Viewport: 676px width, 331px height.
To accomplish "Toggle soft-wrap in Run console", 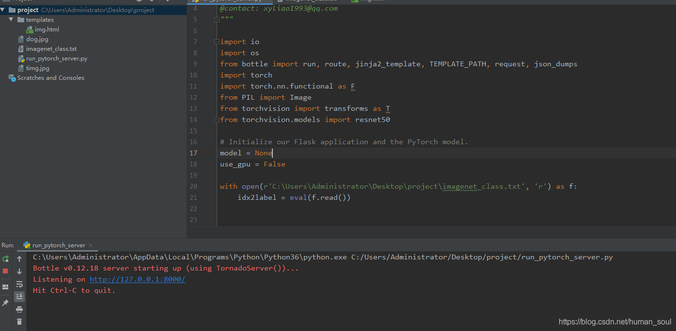I will pos(19,284).
